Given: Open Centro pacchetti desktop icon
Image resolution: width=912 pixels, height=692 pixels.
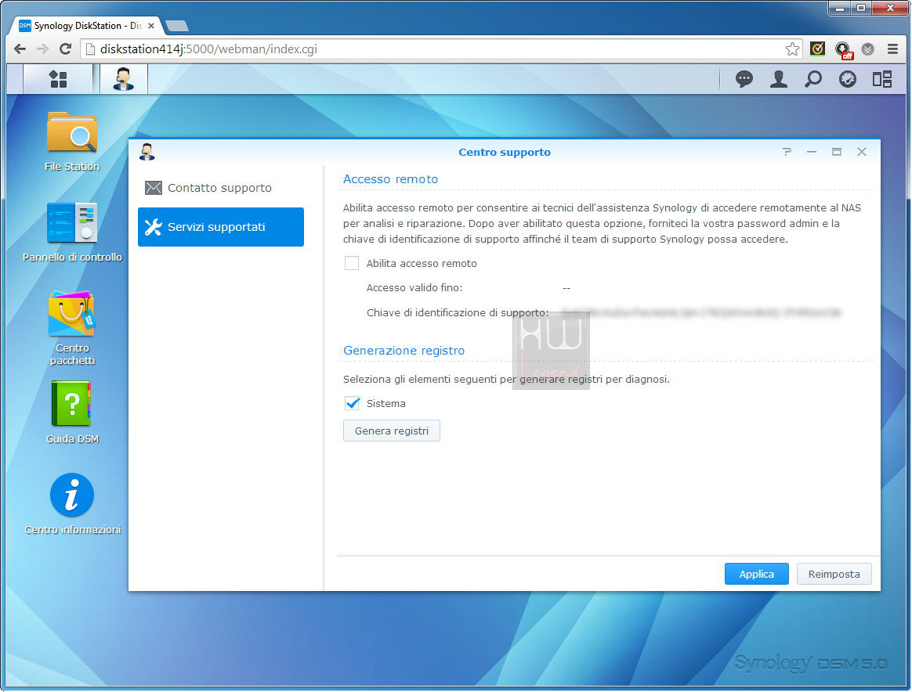Looking at the screenshot, I should [x=72, y=328].
